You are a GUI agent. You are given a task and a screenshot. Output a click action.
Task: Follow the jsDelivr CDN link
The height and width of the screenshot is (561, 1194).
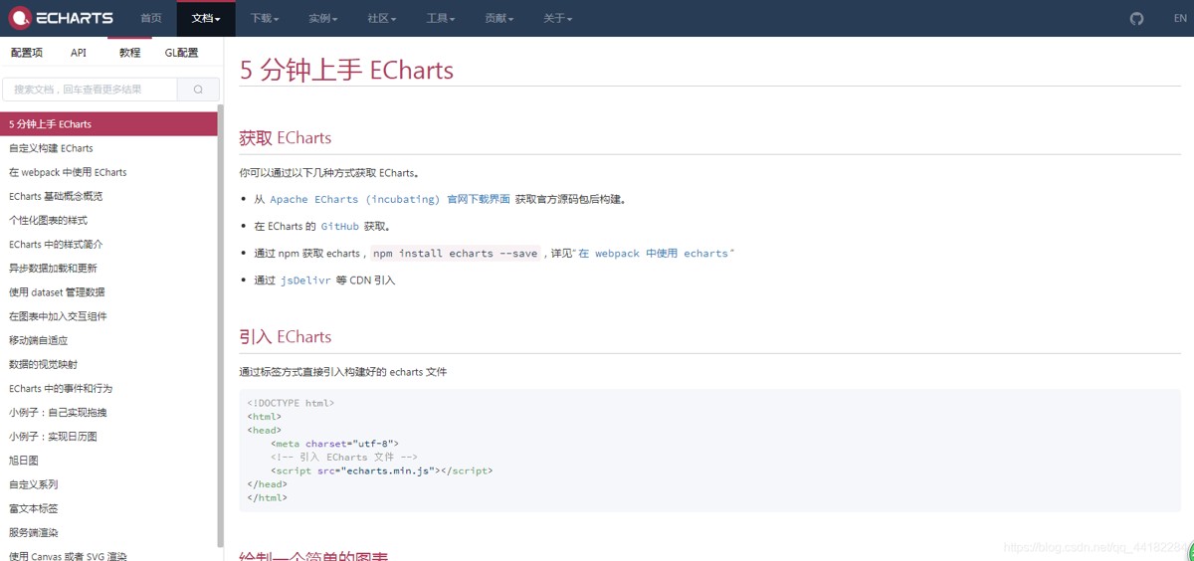point(305,280)
